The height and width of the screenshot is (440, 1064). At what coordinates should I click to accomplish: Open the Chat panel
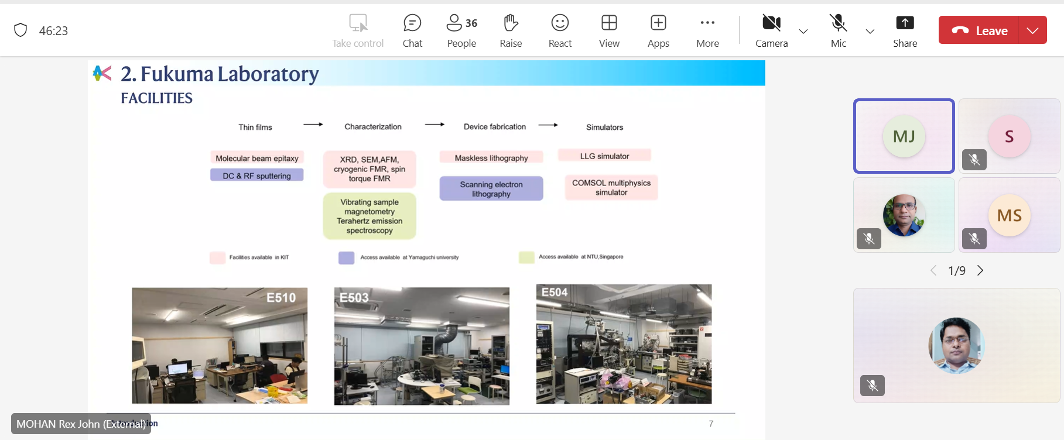point(412,30)
